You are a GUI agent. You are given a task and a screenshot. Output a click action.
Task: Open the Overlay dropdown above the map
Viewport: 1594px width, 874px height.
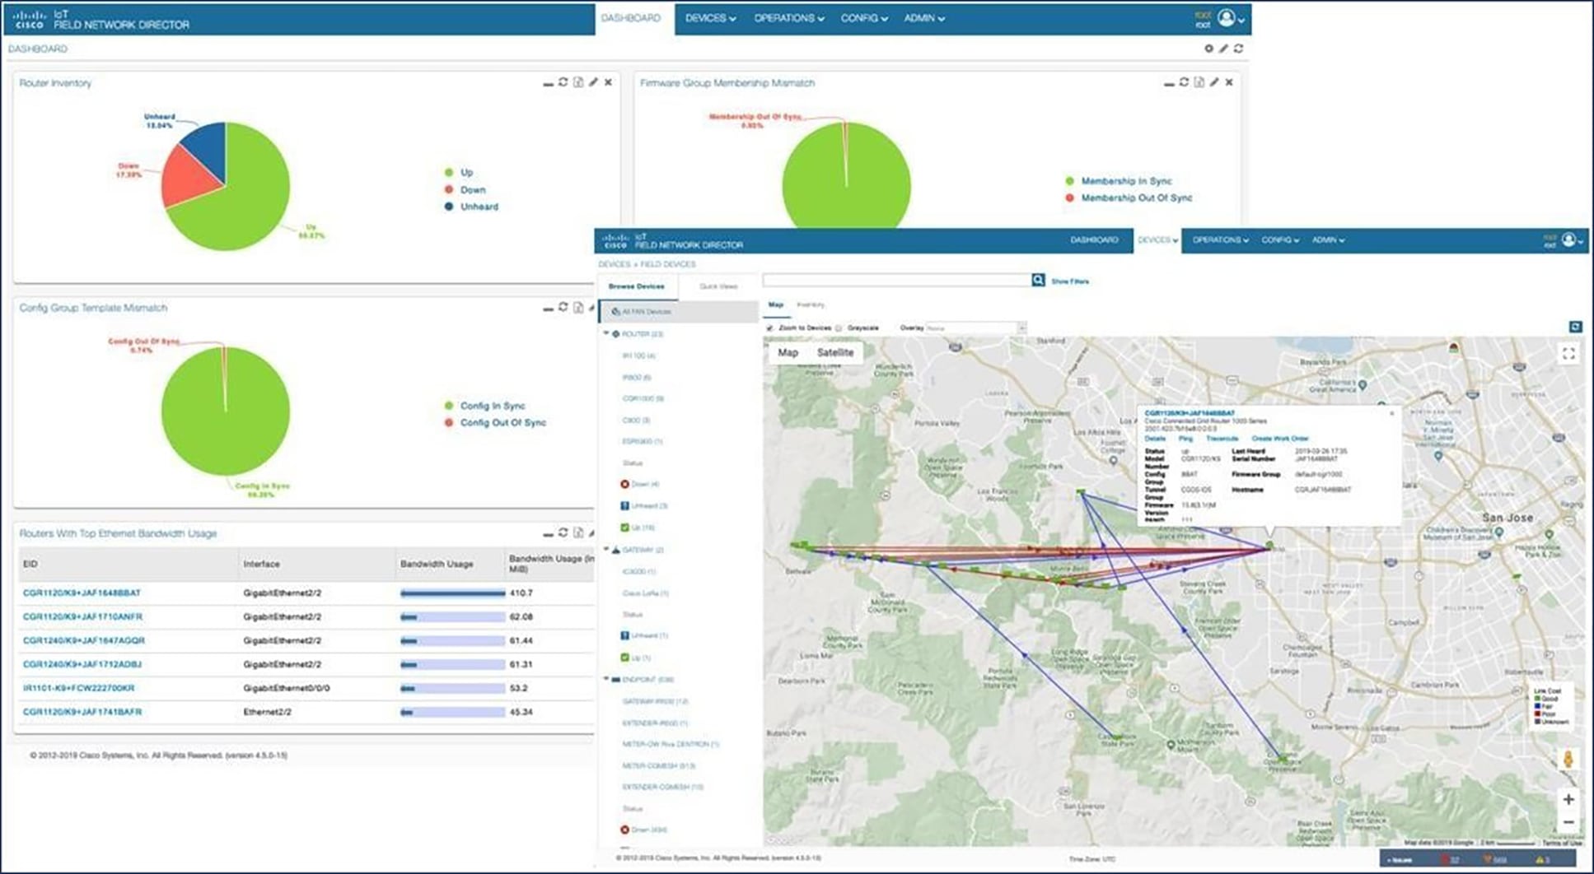tap(975, 328)
